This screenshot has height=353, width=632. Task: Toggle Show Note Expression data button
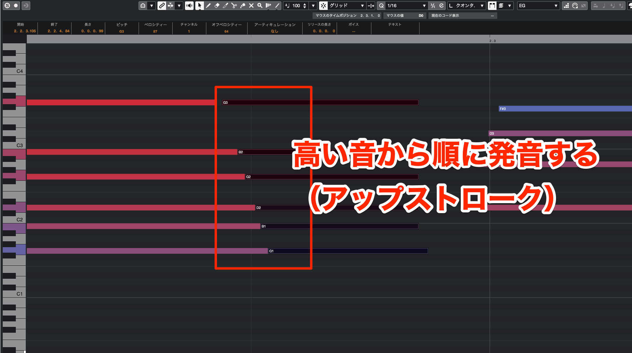(492, 5)
